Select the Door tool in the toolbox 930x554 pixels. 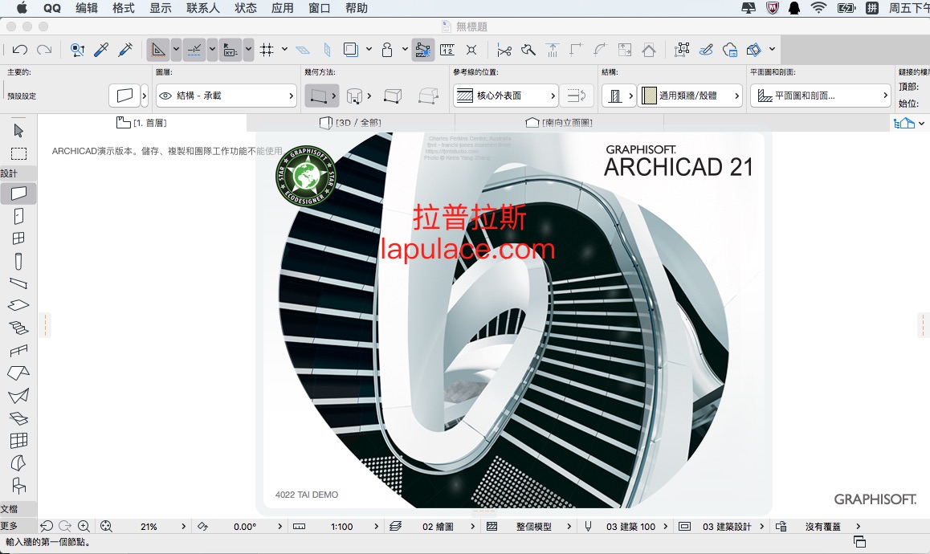click(18, 216)
